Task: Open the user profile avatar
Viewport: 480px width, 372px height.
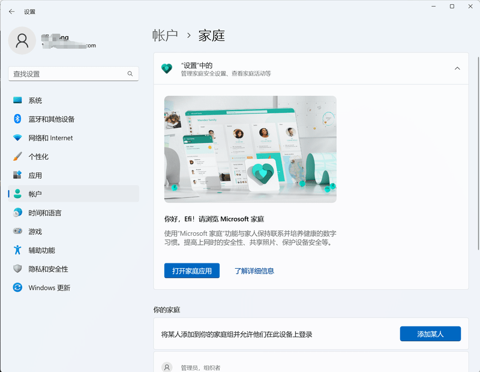Action: coord(22,40)
